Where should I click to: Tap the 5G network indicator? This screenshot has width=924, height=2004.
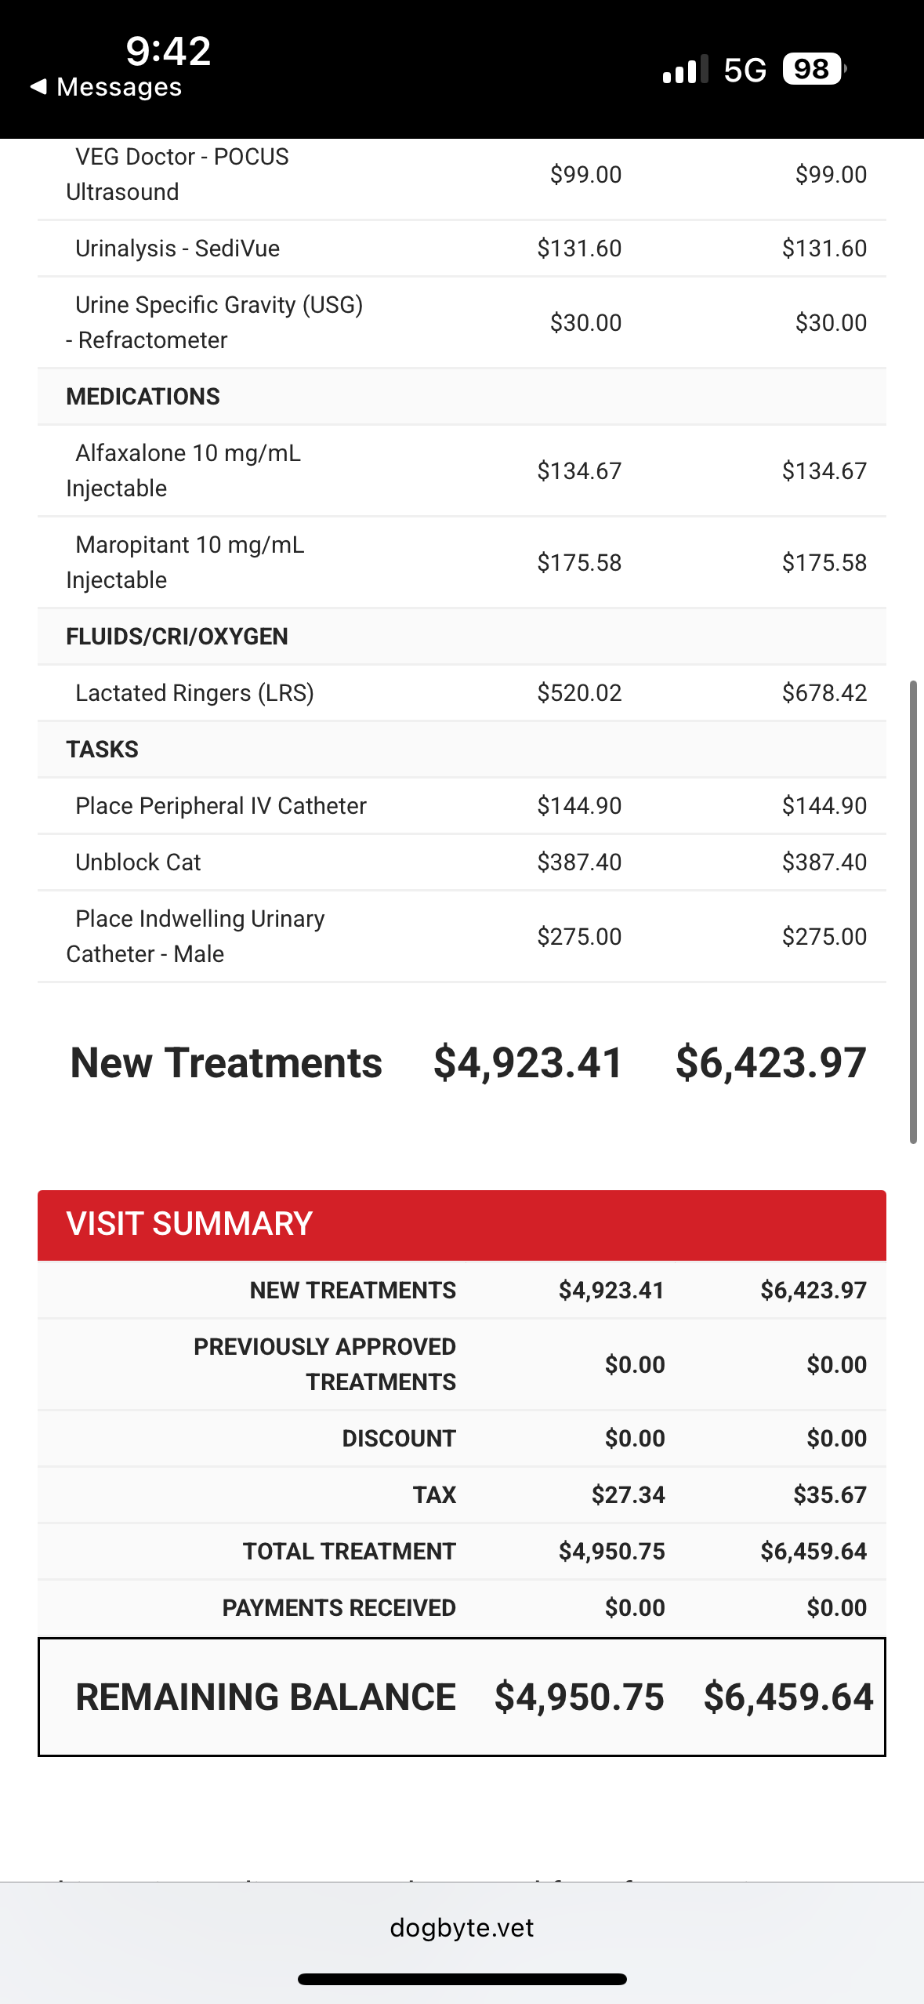[745, 71]
